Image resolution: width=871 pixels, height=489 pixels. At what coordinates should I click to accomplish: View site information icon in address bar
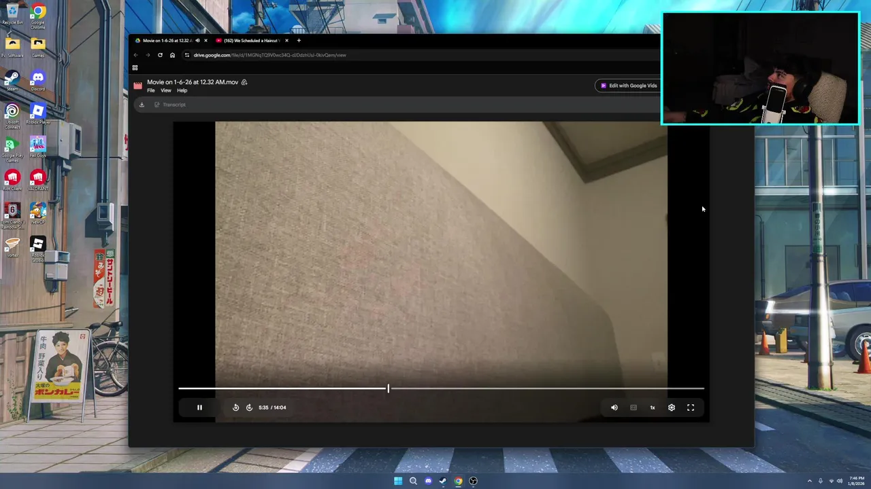187,55
